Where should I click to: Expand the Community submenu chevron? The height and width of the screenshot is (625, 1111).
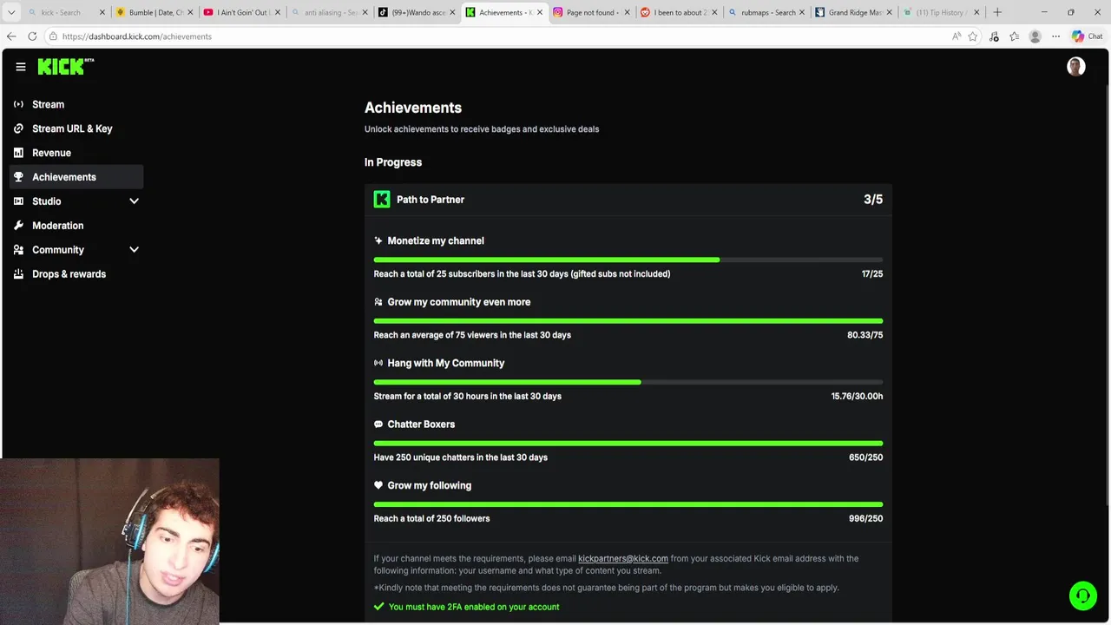(134, 250)
